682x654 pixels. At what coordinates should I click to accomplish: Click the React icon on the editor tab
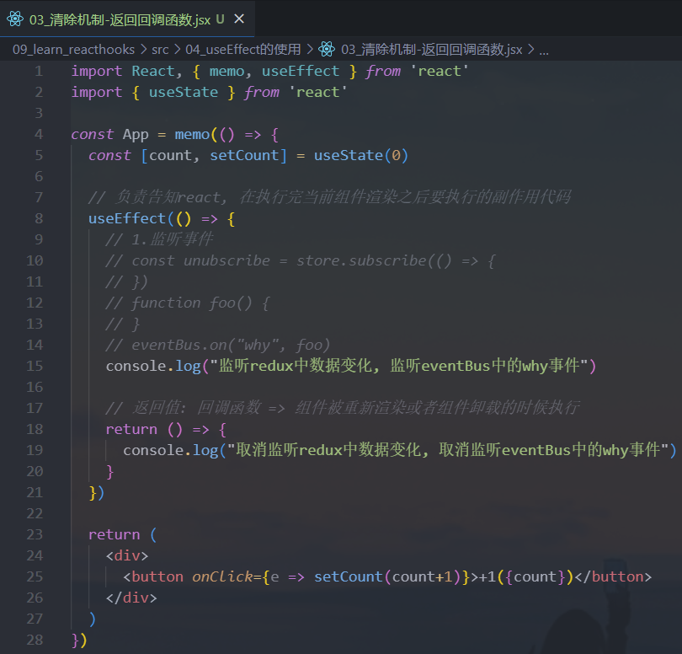tap(15, 19)
